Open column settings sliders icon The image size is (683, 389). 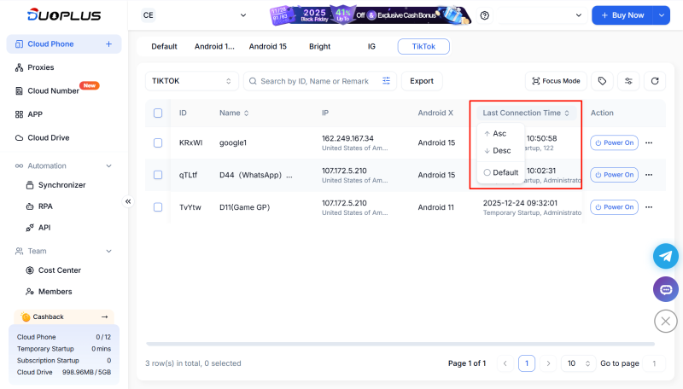[x=628, y=81]
